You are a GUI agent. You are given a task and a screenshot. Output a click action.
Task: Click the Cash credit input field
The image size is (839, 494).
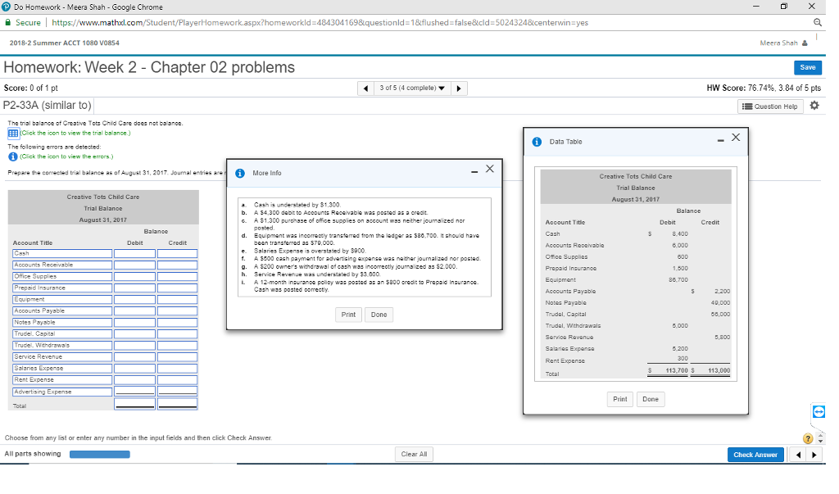point(177,254)
